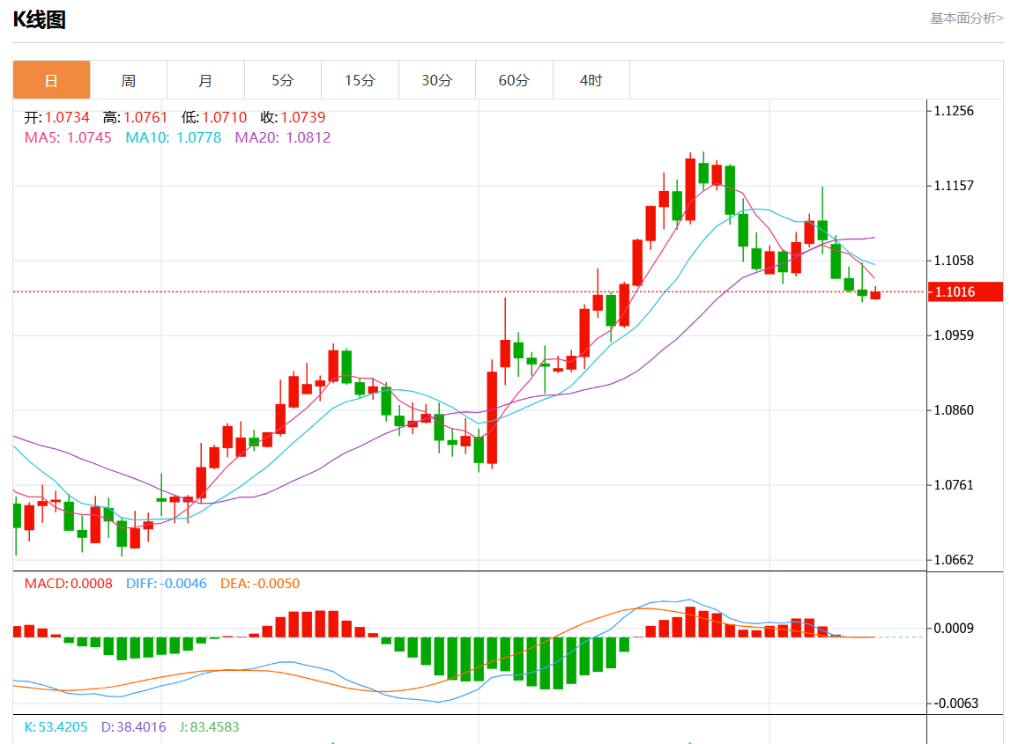
Task: Select the 15分 timeframe tab
Action: click(360, 80)
